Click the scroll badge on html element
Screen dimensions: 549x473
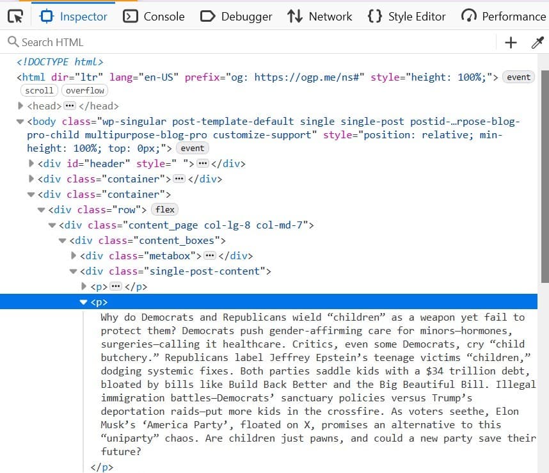[39, 90]
